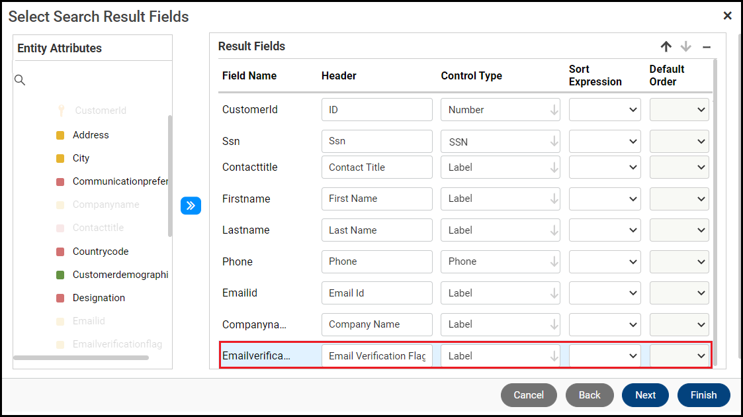Click the Finish button
The width and height of the screenshot is (743, 417).
(703, 395)
